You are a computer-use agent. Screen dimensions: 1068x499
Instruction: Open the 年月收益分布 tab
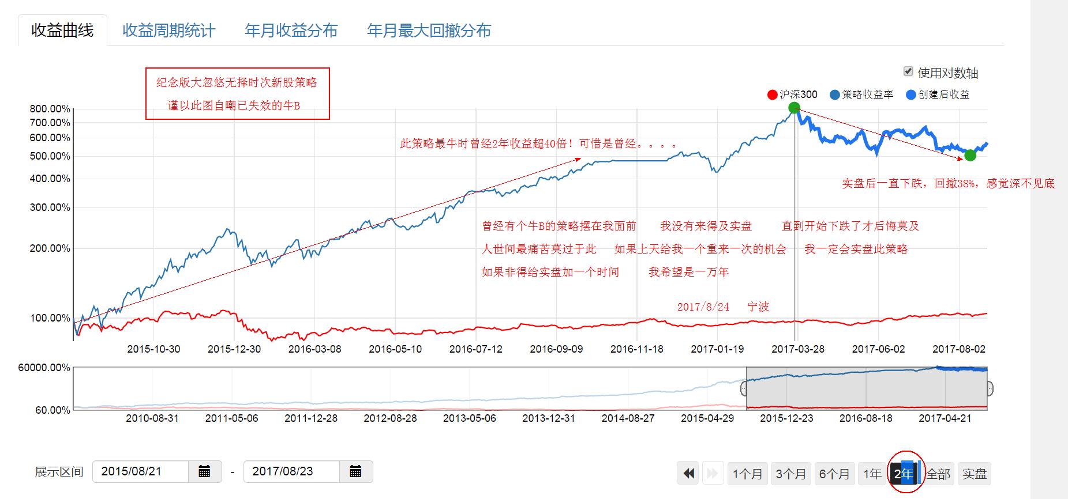click(x=291, y=31)
